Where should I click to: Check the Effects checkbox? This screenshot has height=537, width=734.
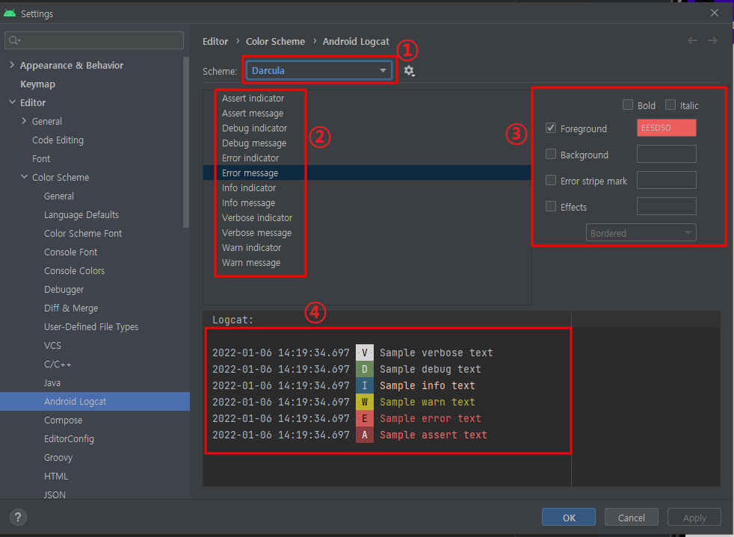point(551,206)
